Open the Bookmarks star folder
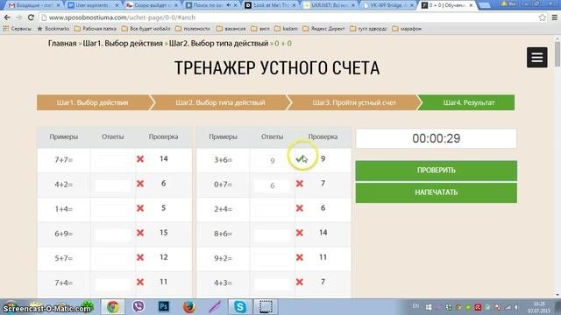This screenshot has width=561, height=315. [53, 29]
